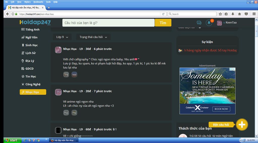Expand the Lớp 9 grade dropdown
Image resolution: width=258 pixels, height=143 pixels.
click(x=62, y=37)
